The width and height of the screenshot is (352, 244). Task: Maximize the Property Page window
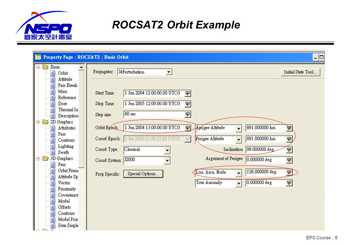322,57
